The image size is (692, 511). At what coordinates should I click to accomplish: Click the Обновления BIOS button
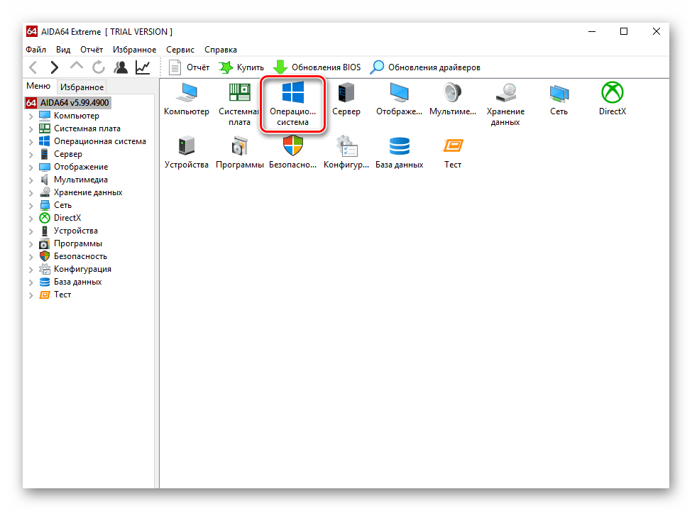pyautogui.click(x=317, y=67)
